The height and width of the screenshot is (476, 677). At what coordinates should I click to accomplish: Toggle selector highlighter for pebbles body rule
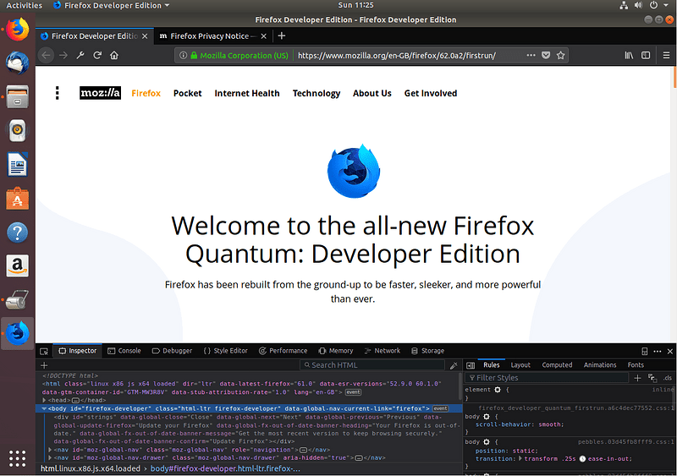[487, 442]
